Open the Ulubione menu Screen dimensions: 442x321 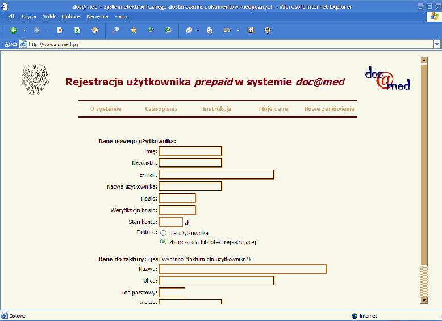click(71, 16)
